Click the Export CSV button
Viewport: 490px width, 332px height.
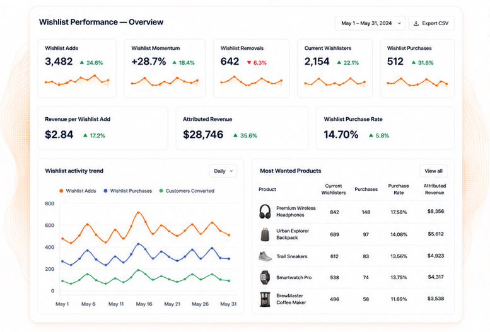pos(431,23)
